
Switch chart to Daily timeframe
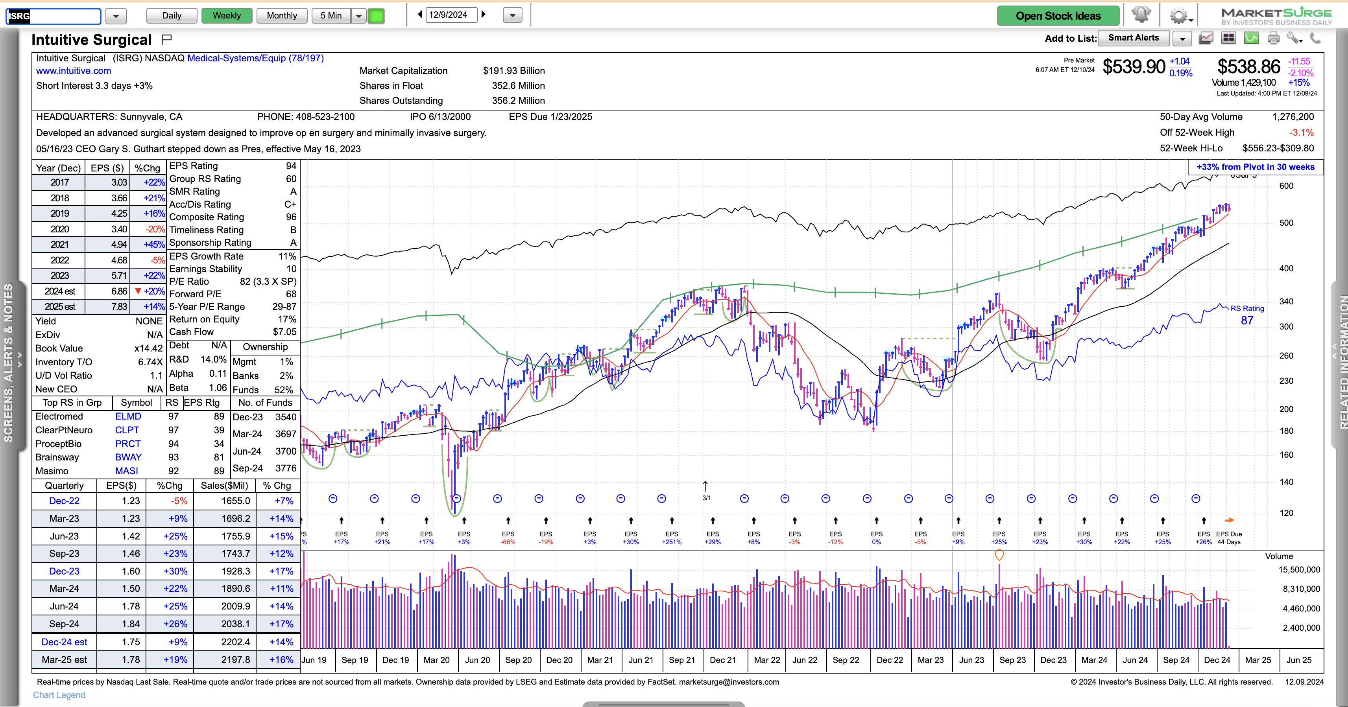tap(172, 16)
